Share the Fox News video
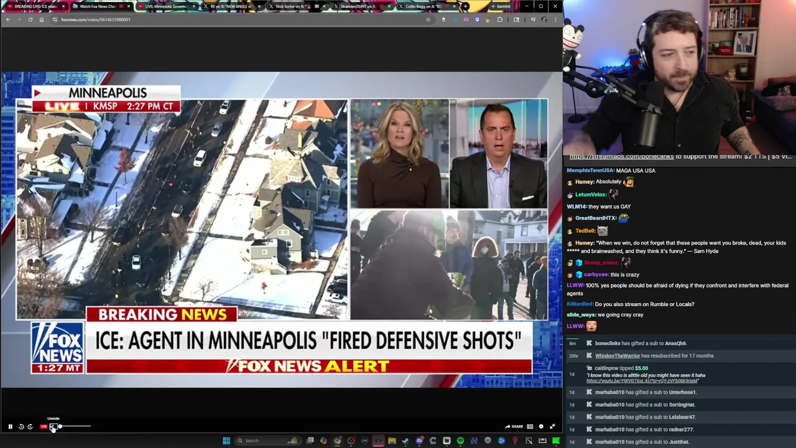Viewport: 796px width, 448px height. (514, 426)
